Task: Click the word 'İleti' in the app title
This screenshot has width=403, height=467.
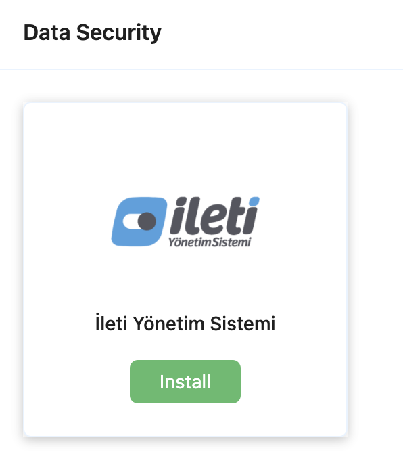Action: pyautogui.click(x=111, y=323)
